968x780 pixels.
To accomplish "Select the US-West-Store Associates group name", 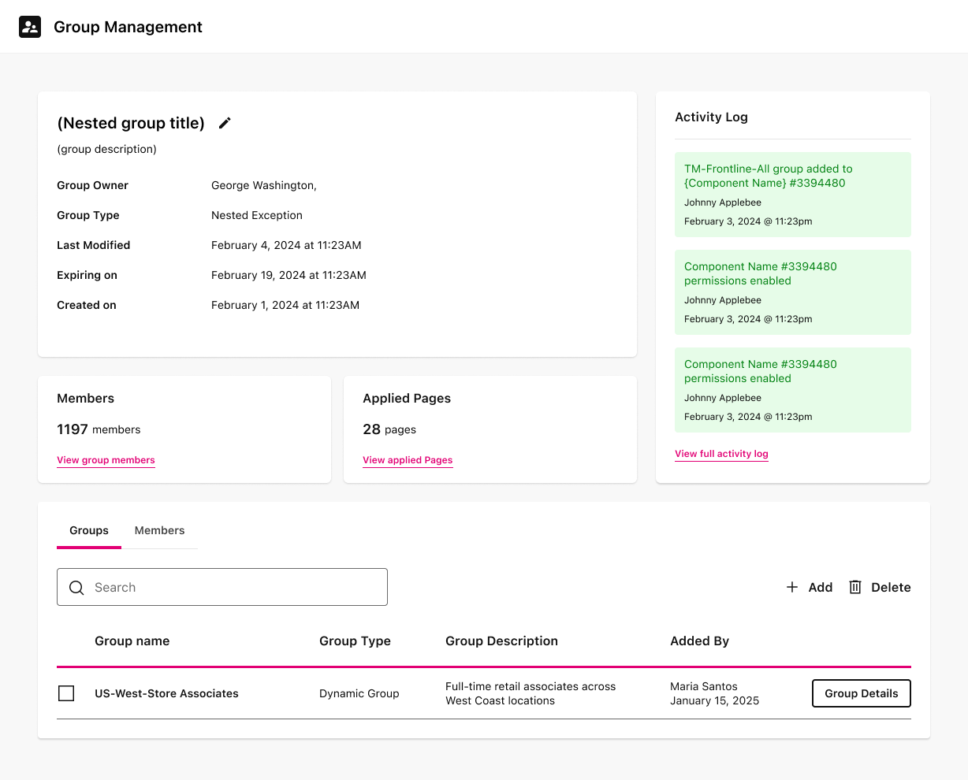I will pos(166,693).
